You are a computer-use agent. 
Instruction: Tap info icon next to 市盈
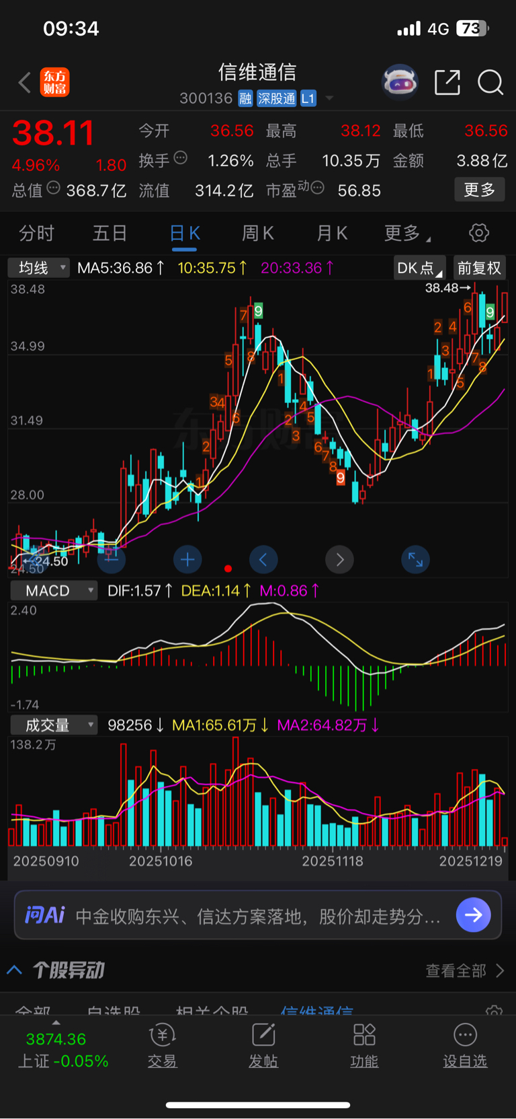click(x=318, y=188)
